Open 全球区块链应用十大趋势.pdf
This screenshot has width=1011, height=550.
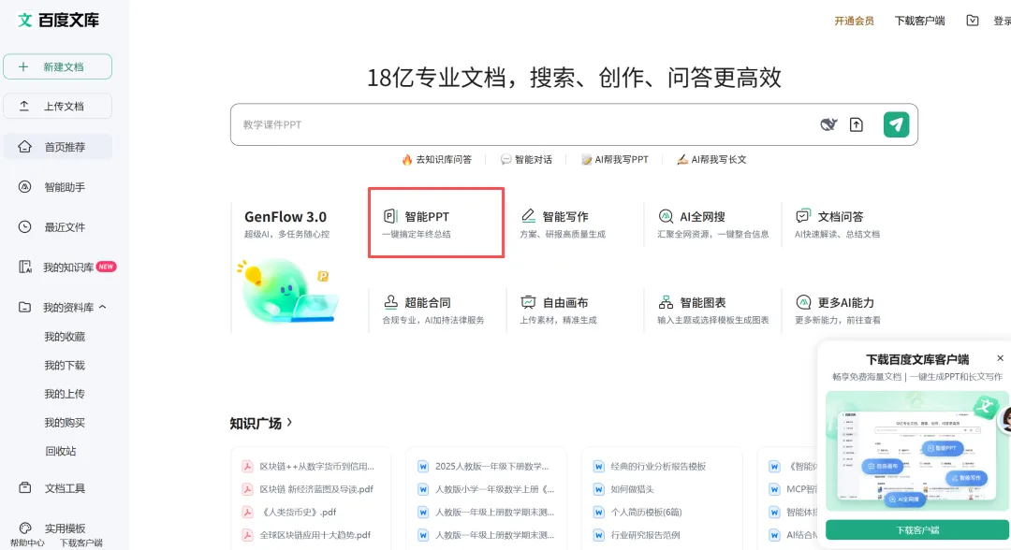[315, 534]
